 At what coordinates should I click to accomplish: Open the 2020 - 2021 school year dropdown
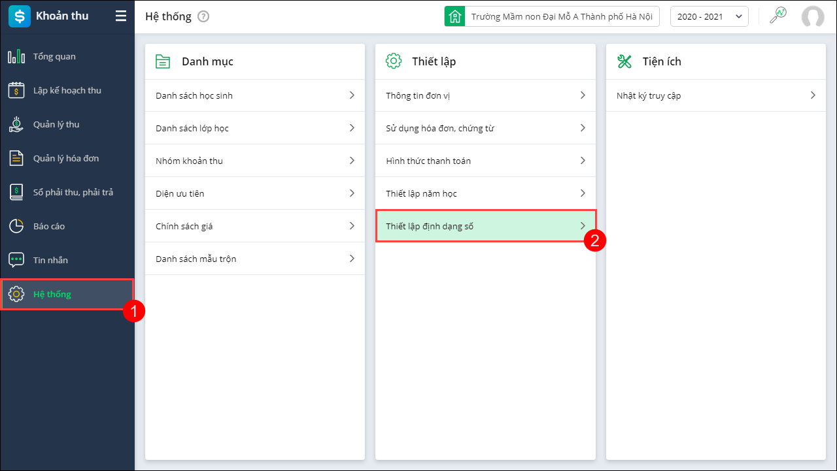point(709,17)
